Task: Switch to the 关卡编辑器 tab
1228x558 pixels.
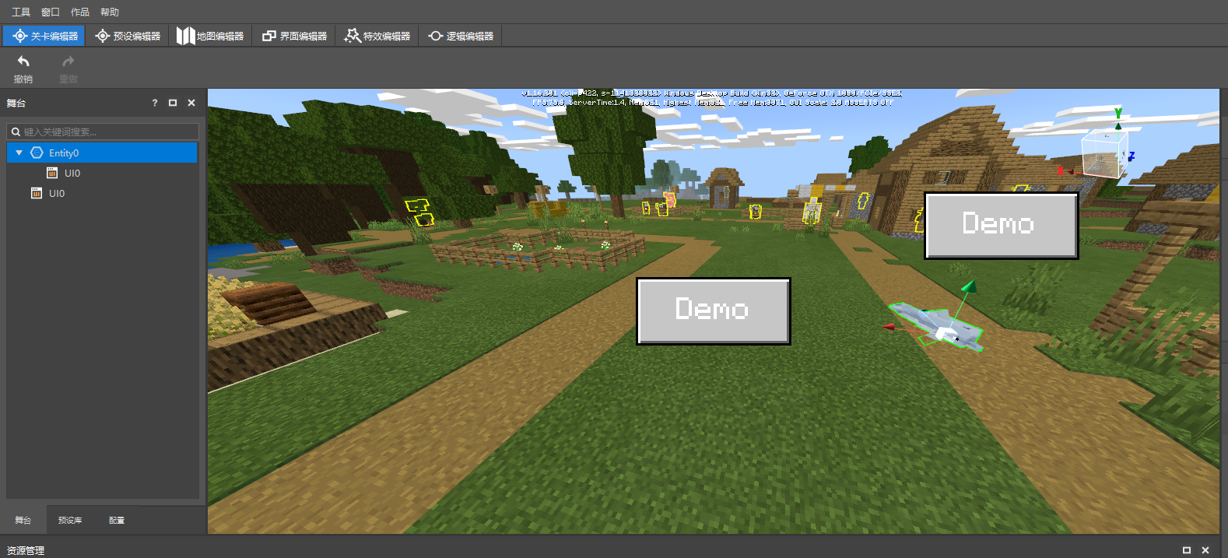Action: coord(44,36)
